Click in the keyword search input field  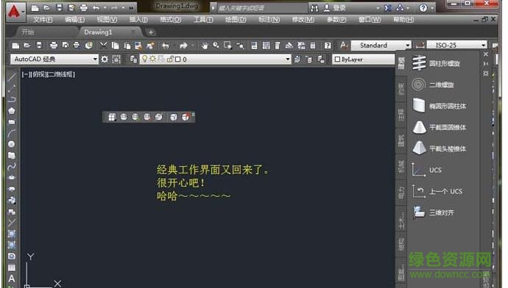click(262, 8)
